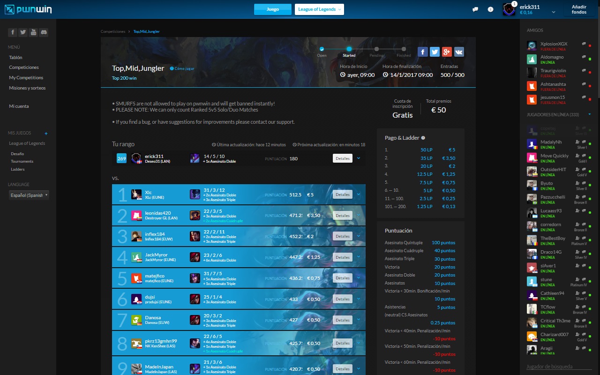The height and width of the screenshot is (375, 600).
Task: Select Competiciones in the left menu
Action: pos(23,67)
